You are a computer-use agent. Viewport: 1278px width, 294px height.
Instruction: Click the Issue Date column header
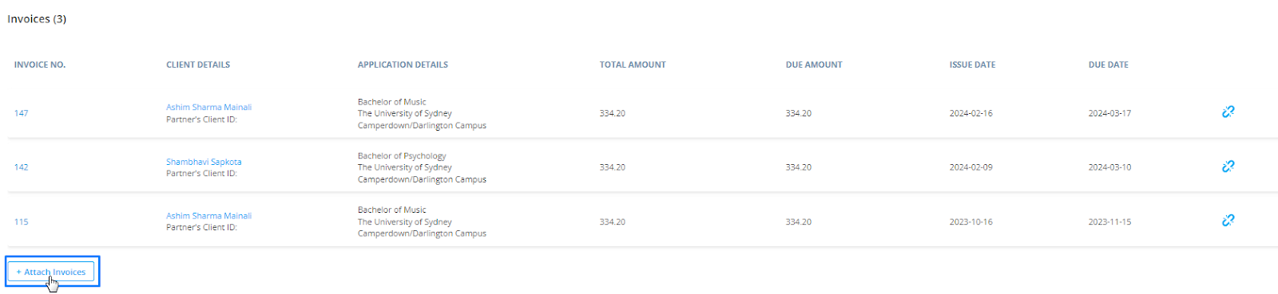(972, 65)
